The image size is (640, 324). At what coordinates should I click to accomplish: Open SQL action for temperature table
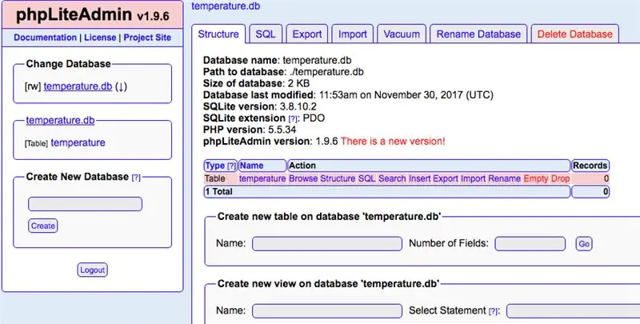point(366,178)
